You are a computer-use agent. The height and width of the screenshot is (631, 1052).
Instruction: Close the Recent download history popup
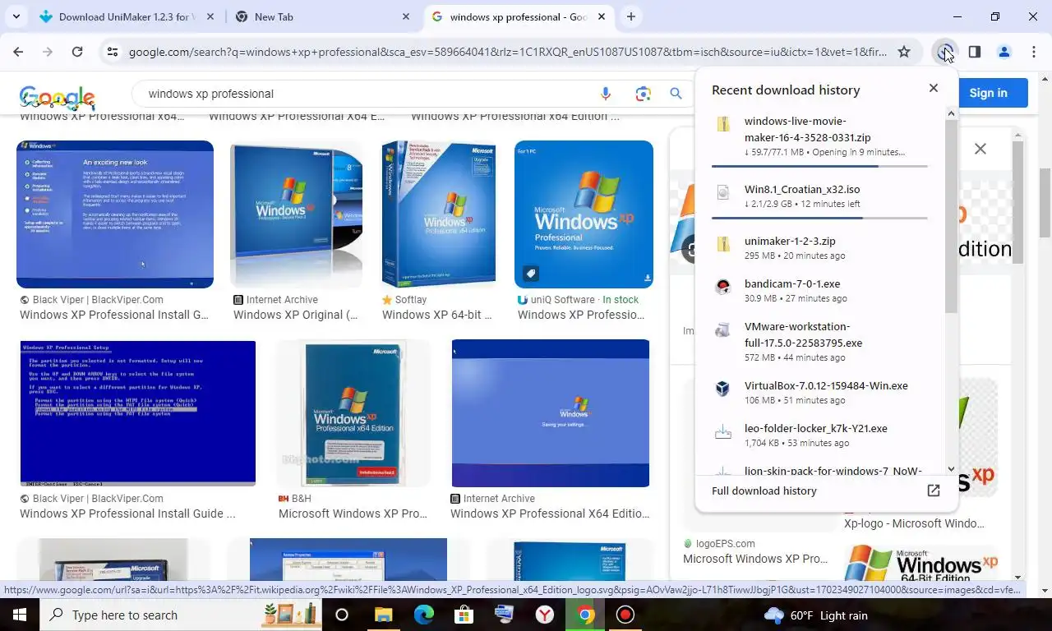(x=934, y=88)
